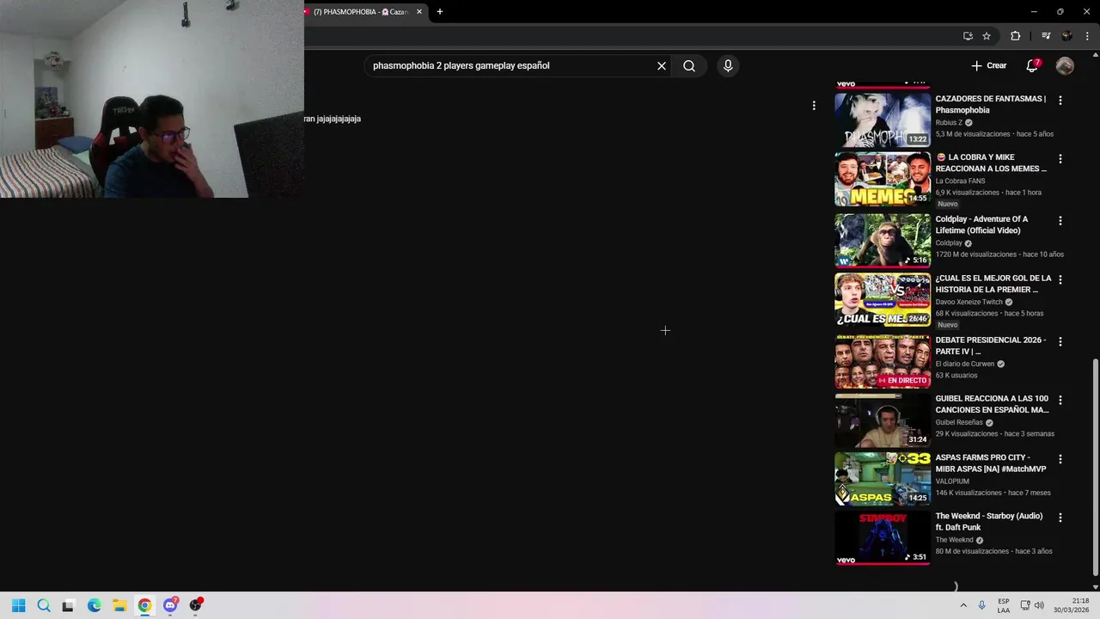Open options for Coldplay Adventure video
This screenshot has height=619, width=1100.
click(1060, 221)
